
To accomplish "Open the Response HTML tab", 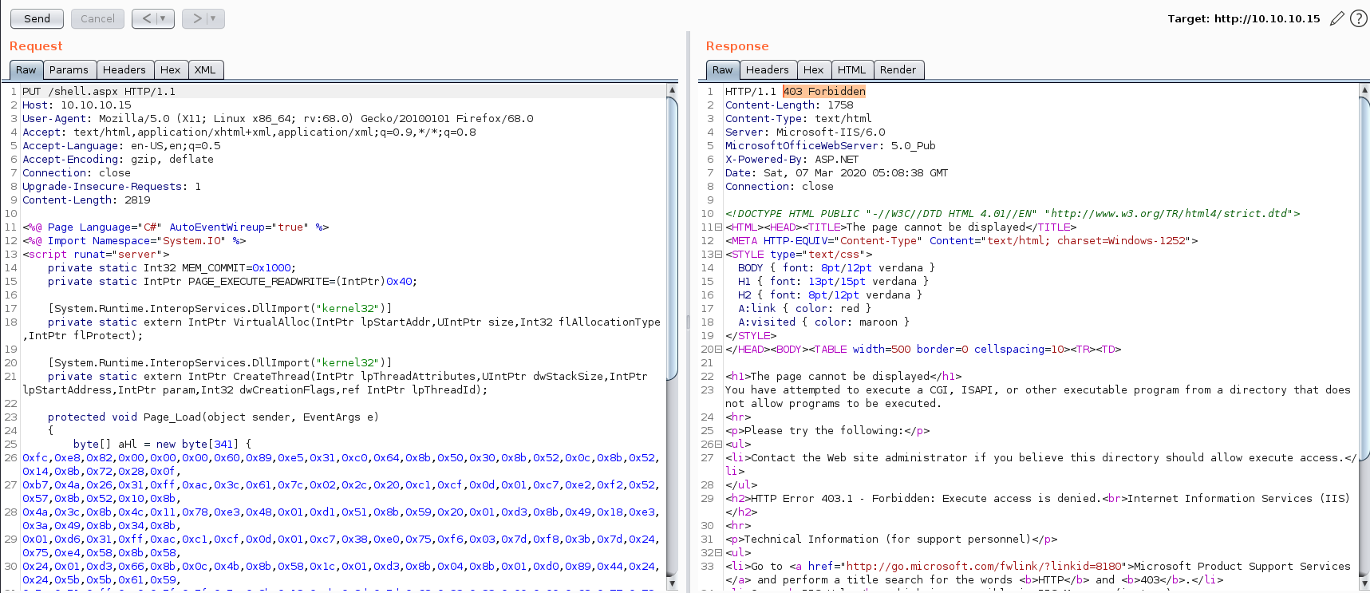I will pos(852,70).
